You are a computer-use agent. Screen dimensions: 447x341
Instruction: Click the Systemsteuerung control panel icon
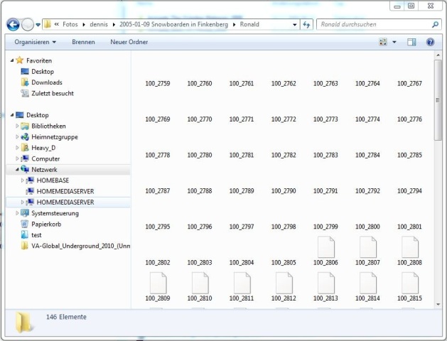[x=26, y=213]
